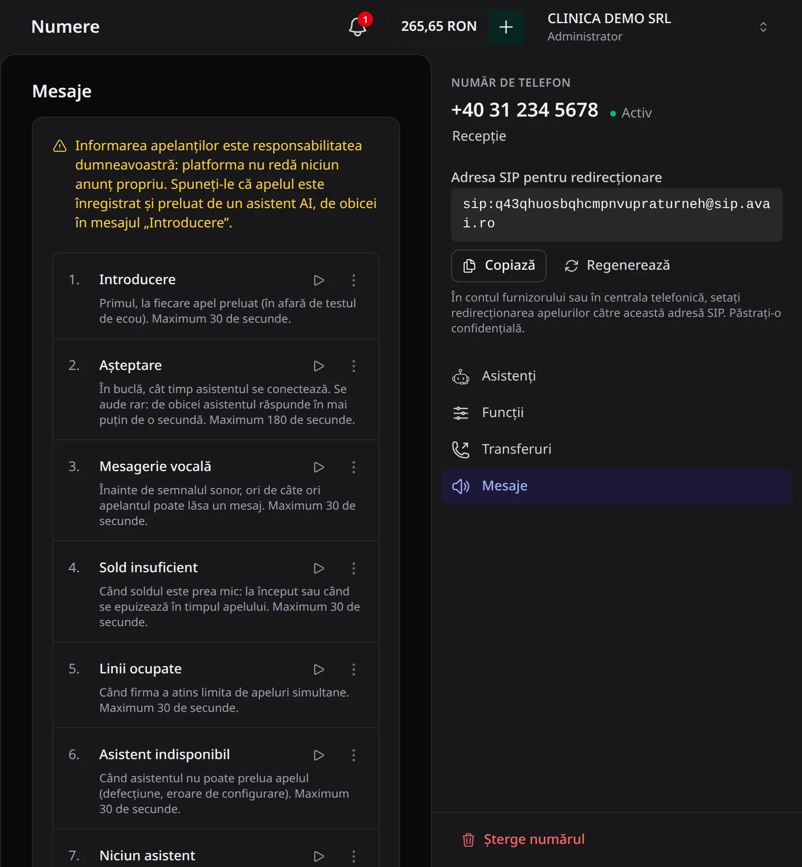The width and height of the screenshot is (802, 867).
Task: Open the Mesagerie vocală options menu
Action: [x=354, y=467]
